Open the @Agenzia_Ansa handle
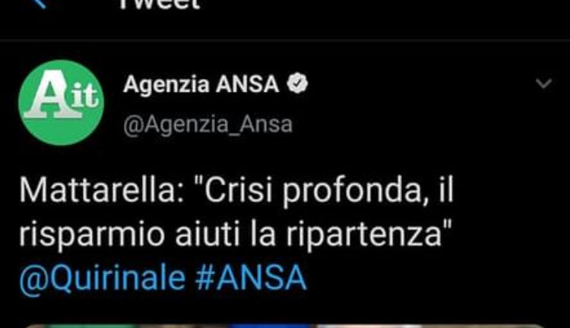Image resolution: width=570 pixels, height=328 pixels. (208, 125)
